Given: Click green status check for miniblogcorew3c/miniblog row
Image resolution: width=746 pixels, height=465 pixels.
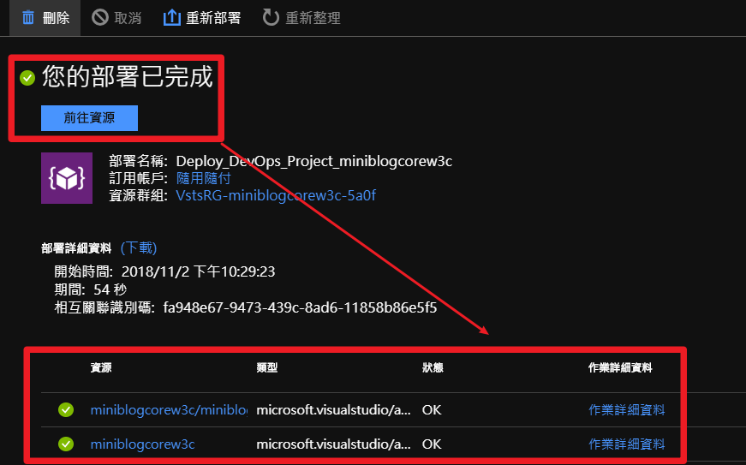Looking at the screenshot, I should pyautogui.click(x=66, y=409).
